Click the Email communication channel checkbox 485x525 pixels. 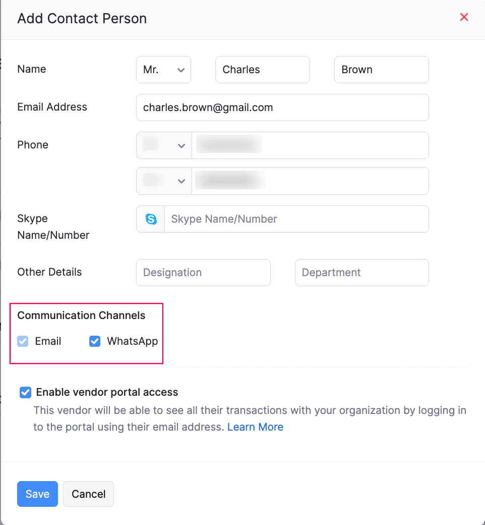coord(22,341)
